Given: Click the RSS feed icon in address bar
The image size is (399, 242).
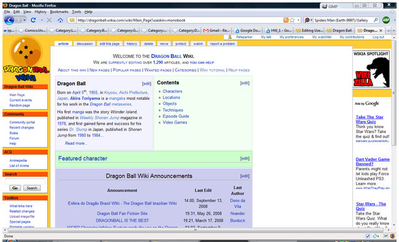Looking at the screenshot, I should [x=286, y=20].
